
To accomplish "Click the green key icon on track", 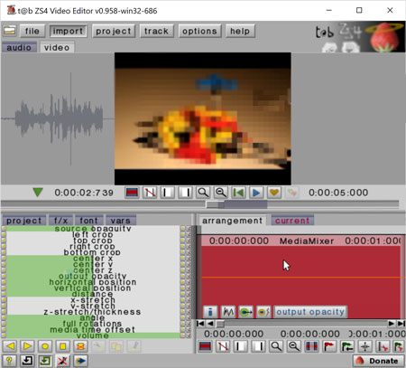I will (246, 312).
